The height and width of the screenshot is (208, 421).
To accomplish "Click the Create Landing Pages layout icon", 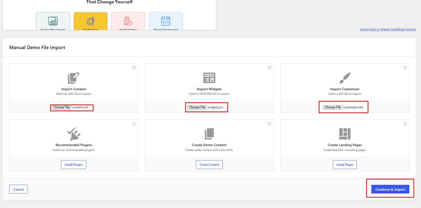I will [x=345, y=134].
